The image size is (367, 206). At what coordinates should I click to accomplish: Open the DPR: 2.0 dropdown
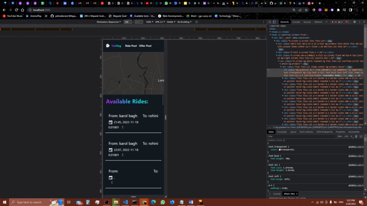160,22
